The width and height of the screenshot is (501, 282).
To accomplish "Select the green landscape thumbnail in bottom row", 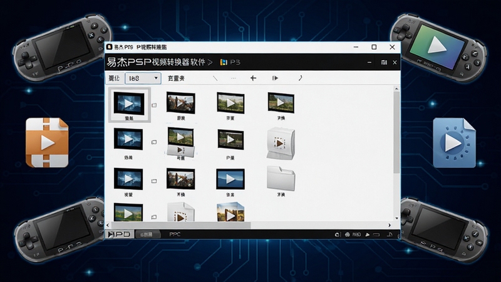I will click(128, 212).
